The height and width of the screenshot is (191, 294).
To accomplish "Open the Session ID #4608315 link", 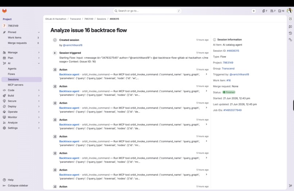I will [233, 51].
